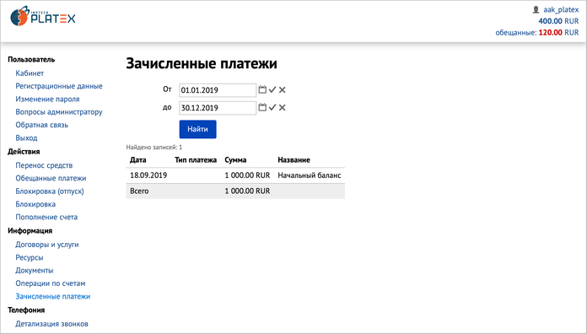Viewport: 587px width, 334px height.
Task: Open Операции по счетам
Action: pyautogui.click(x=50, y=283)
